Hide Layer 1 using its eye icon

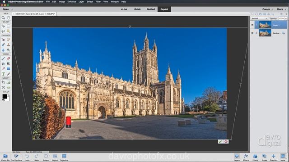[252, 25]
